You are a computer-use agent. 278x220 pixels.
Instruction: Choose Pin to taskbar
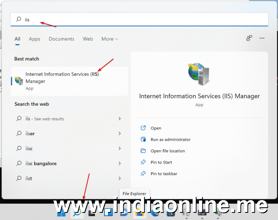click(164, 174)
